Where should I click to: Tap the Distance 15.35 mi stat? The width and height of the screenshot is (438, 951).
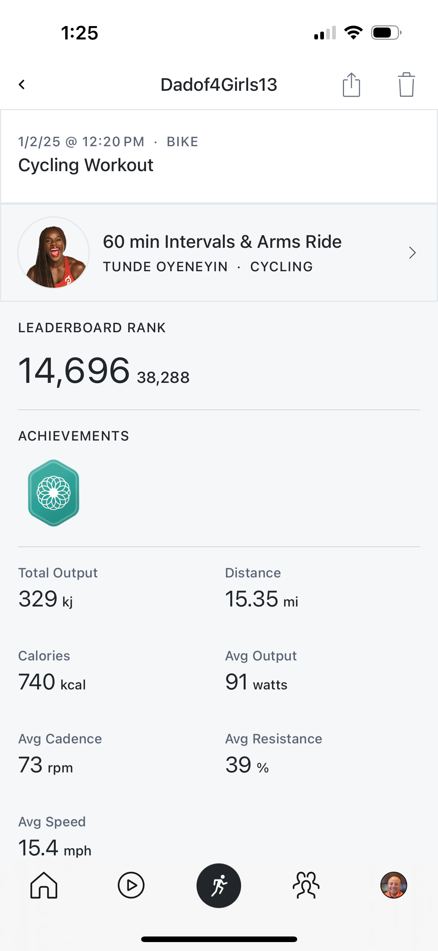click(x=262, y=599)
